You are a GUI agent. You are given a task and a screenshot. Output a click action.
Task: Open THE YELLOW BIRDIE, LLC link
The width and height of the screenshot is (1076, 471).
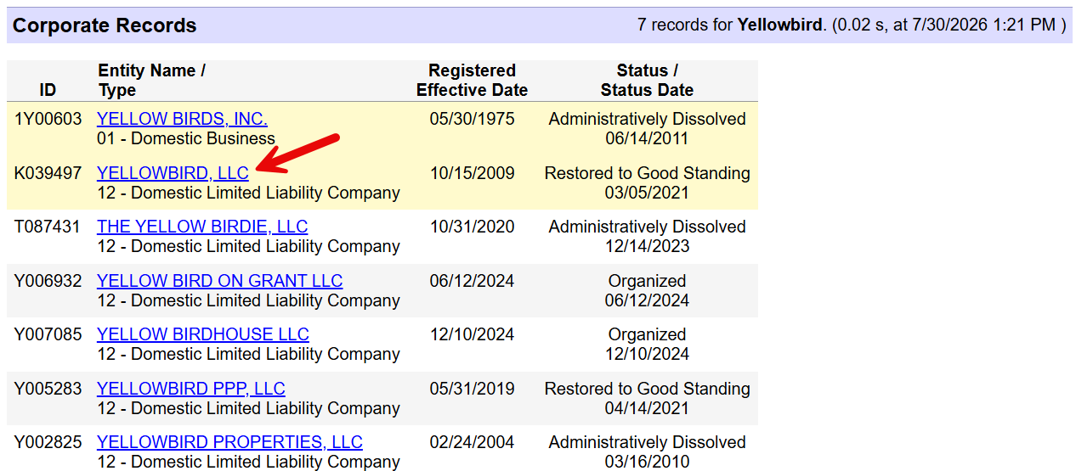[202, 227]
